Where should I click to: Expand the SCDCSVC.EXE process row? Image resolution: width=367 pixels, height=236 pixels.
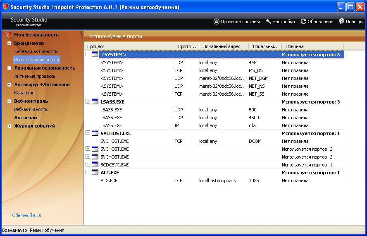tap(88, 164)
